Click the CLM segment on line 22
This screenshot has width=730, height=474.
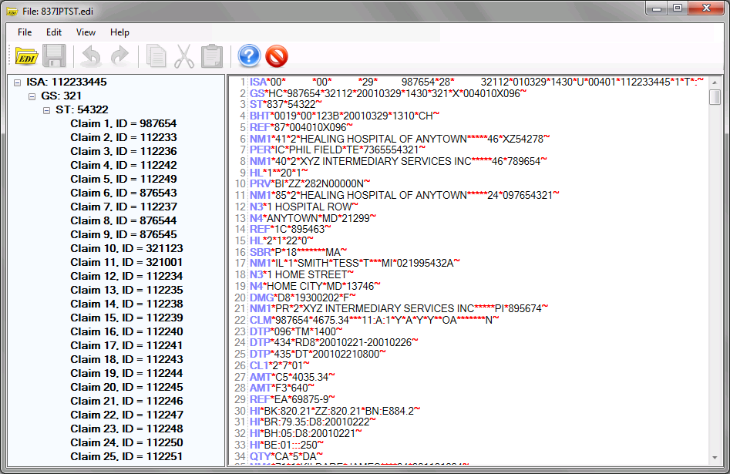[x=260, y=320]
